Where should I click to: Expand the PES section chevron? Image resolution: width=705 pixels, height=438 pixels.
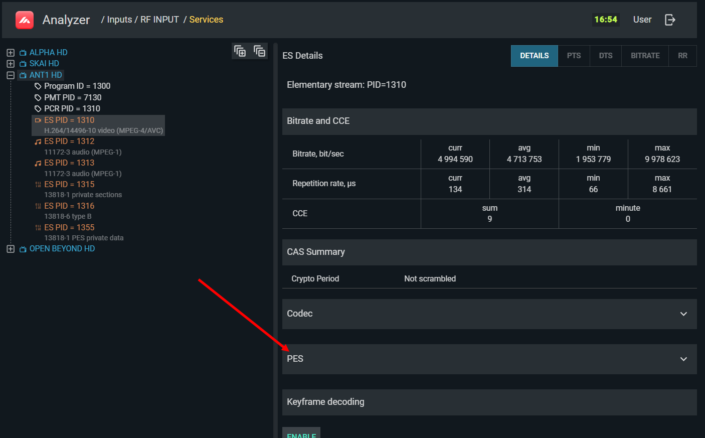pos(683,359)
